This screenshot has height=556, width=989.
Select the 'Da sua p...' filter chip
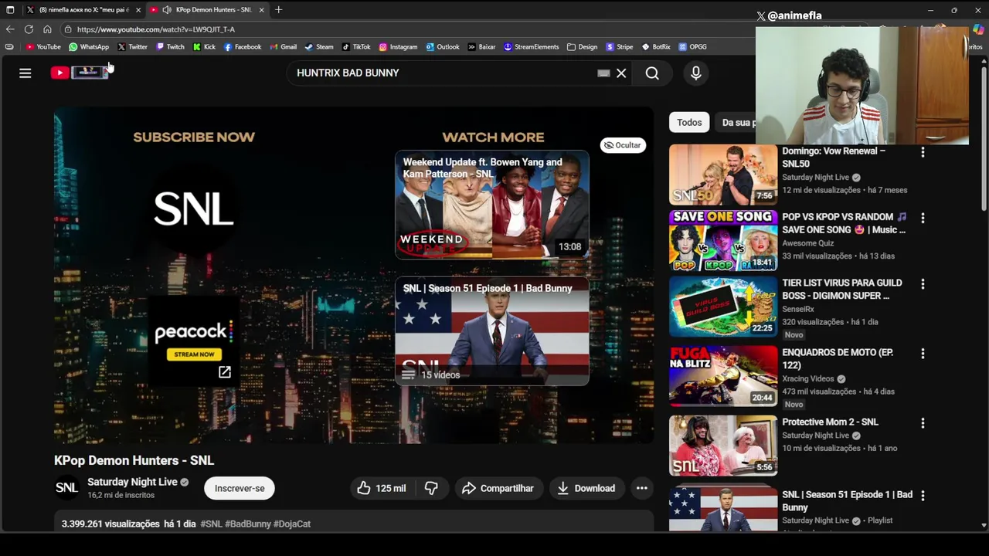736,123
